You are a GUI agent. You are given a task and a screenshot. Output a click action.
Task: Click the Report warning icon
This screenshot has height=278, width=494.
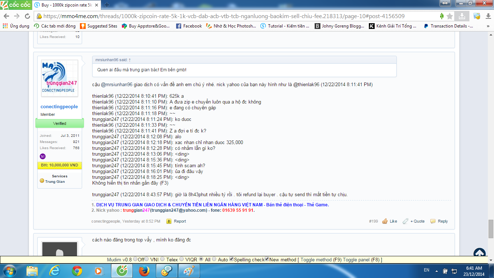(169, 221)
